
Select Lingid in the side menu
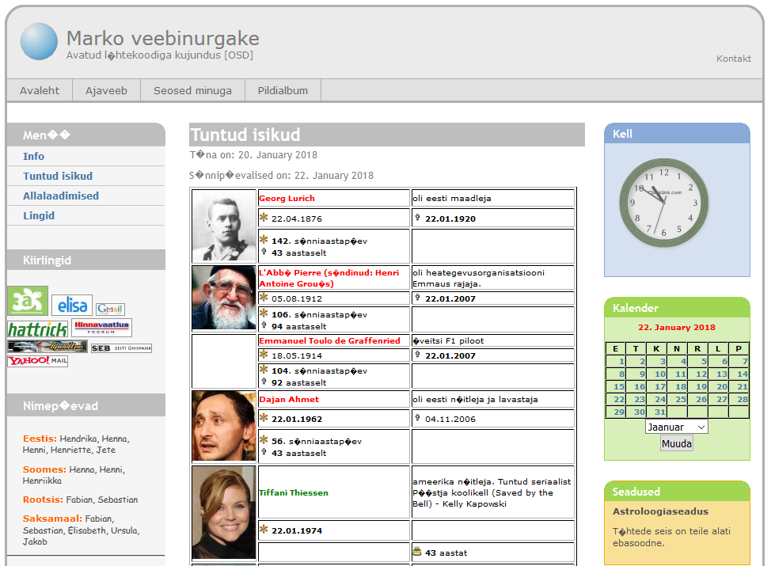(x=39, y=215)
